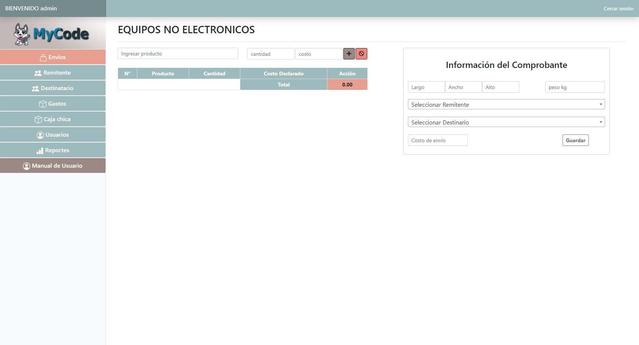Screen dimensions: 639x345
Task: Click the plus add product button
Action: click(x=349, y=54)
